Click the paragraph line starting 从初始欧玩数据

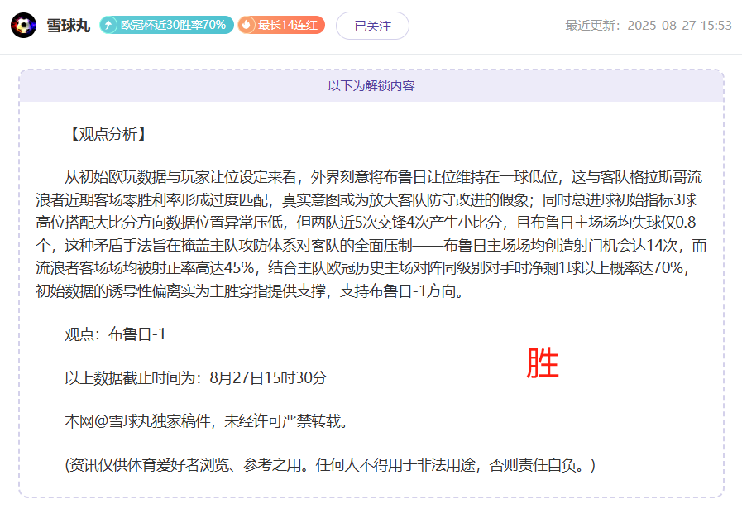pos(383,177)
